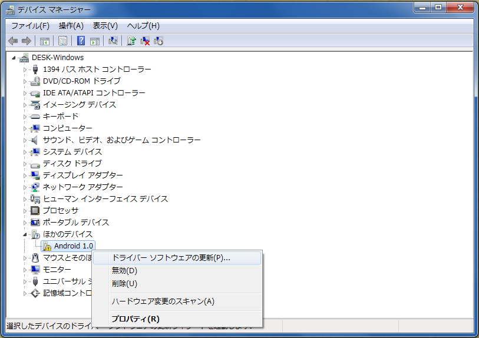
Task: Choose ハードウェア変更のスキャン(A) in context menu
Action: pos(177,301)
